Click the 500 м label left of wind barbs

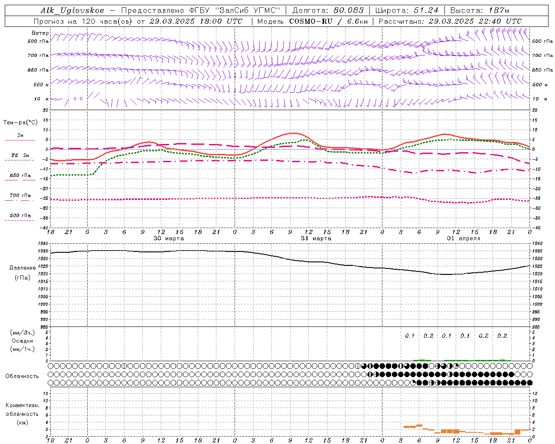[38, 85]
